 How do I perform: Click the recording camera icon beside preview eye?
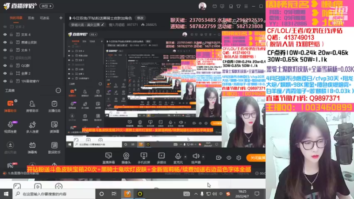click(219, 158)
